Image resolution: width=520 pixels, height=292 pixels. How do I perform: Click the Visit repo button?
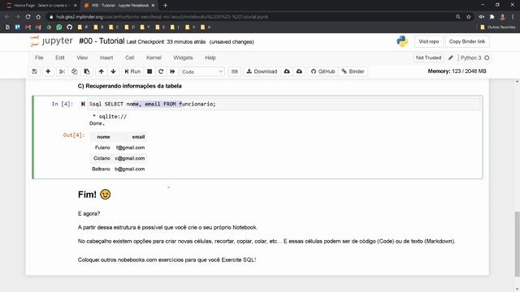click(x=428, y=41)
